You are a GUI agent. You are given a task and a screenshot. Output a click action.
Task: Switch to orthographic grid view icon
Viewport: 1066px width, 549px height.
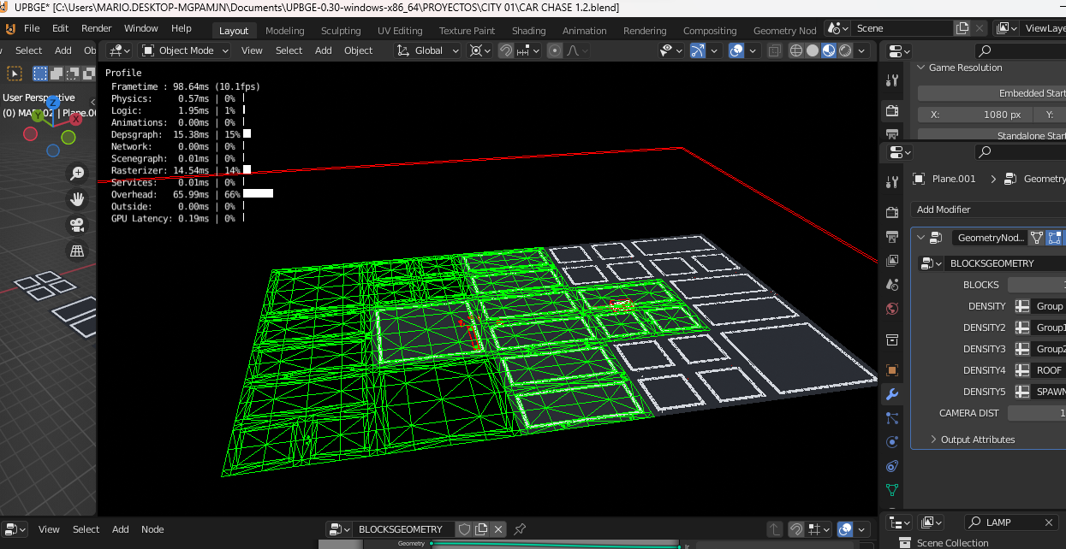[77, 251]
